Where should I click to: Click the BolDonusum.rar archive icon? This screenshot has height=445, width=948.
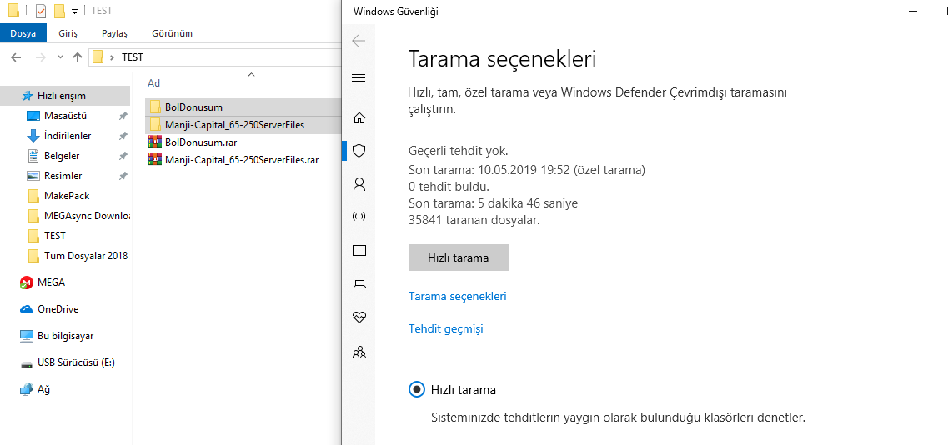tap(155, 142)
